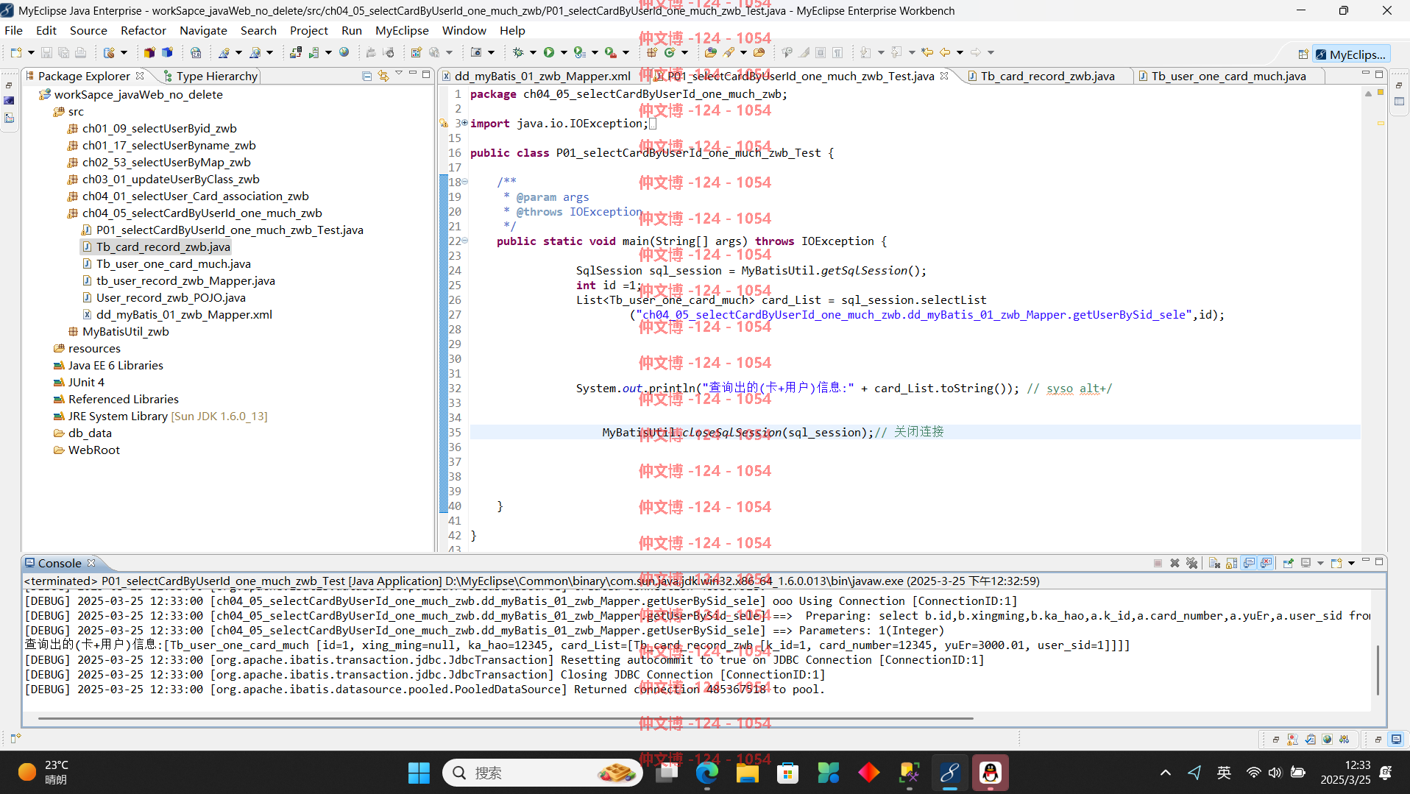Open the QQ penguin taskbar icon
1410x794 pixels.
(x=991, y=773)
